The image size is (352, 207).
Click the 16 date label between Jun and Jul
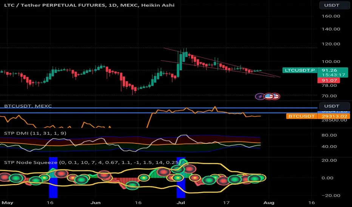[x=138, y=203]
